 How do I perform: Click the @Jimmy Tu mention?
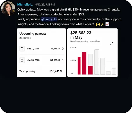49,19
